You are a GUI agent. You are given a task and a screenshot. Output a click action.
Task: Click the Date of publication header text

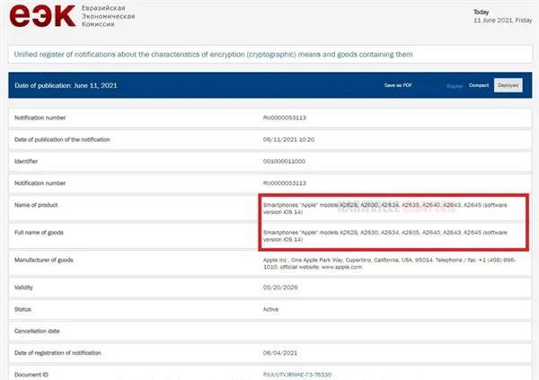coord(66,85)
